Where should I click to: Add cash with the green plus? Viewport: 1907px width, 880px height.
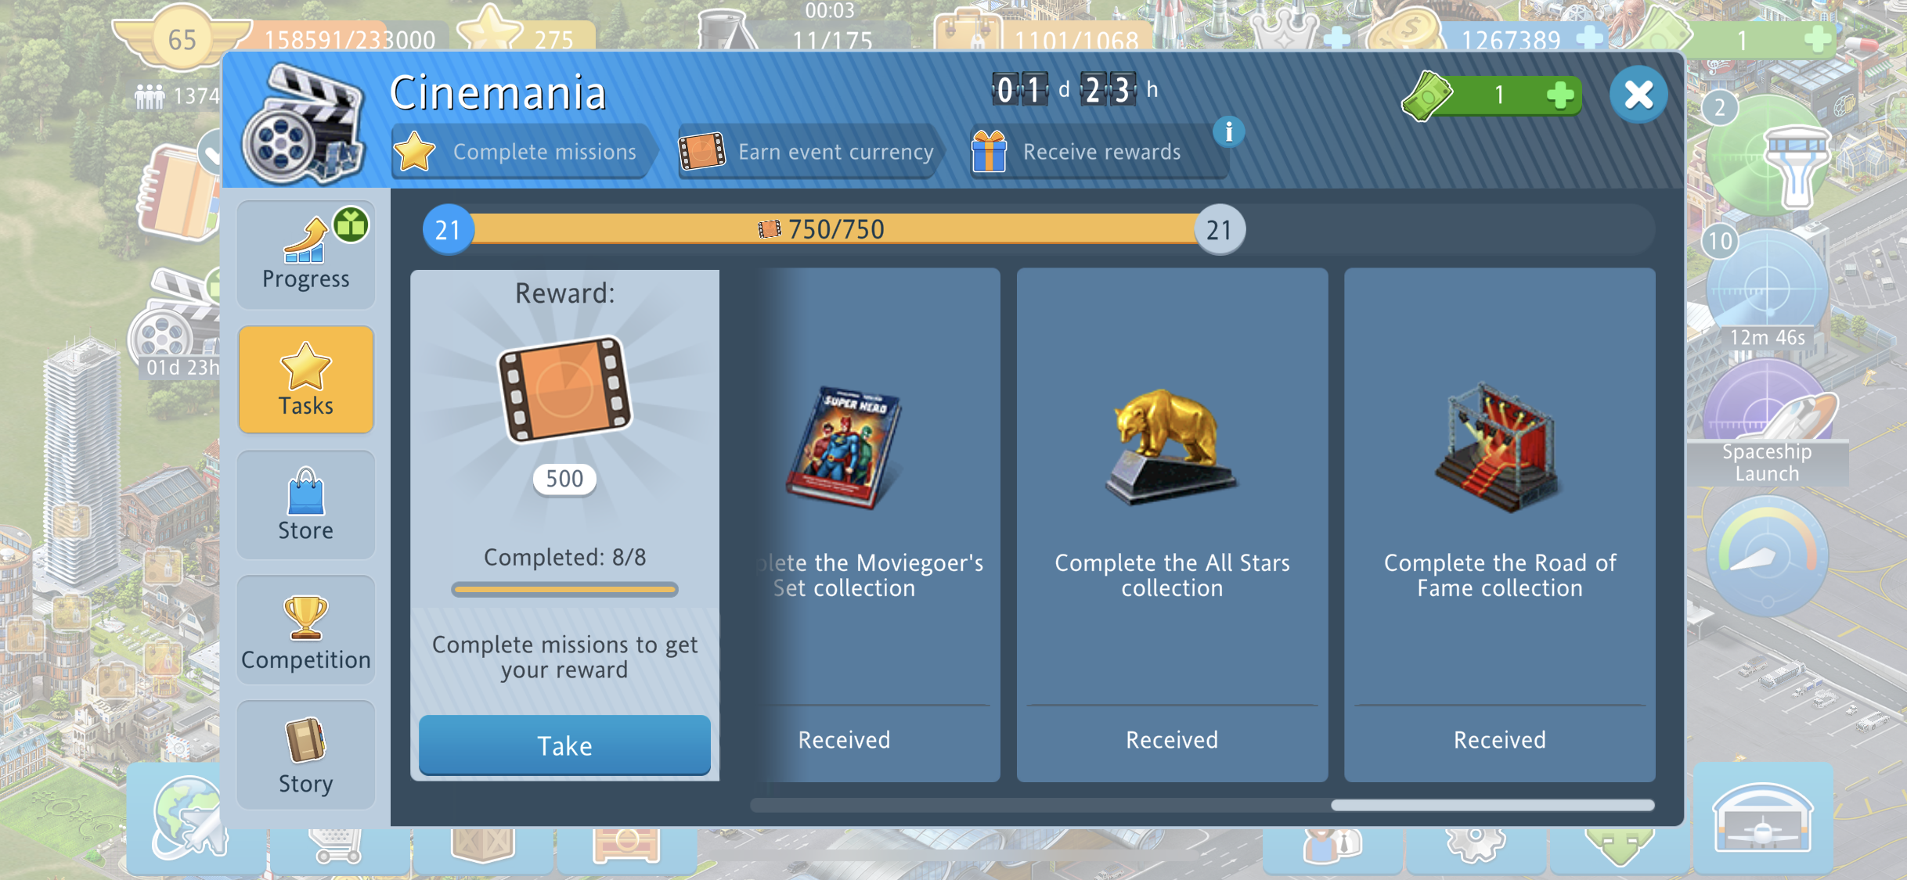click(1559, 95)
